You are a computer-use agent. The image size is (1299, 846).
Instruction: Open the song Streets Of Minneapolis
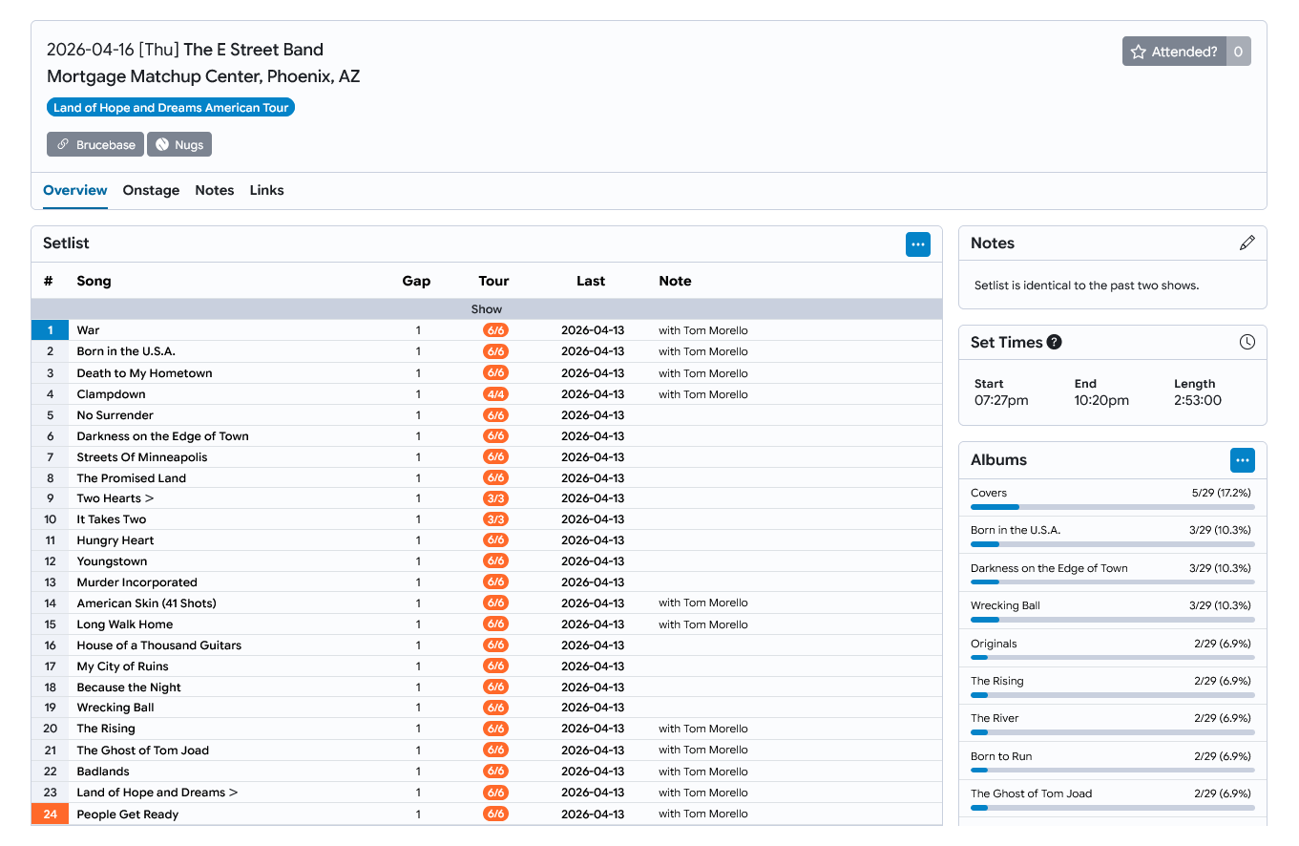[x=141, y=456]
